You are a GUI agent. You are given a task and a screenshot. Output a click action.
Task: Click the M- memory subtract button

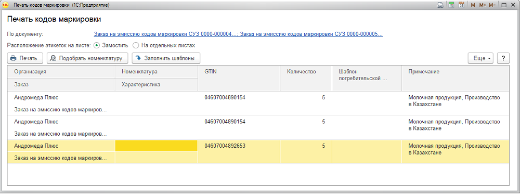492,5
